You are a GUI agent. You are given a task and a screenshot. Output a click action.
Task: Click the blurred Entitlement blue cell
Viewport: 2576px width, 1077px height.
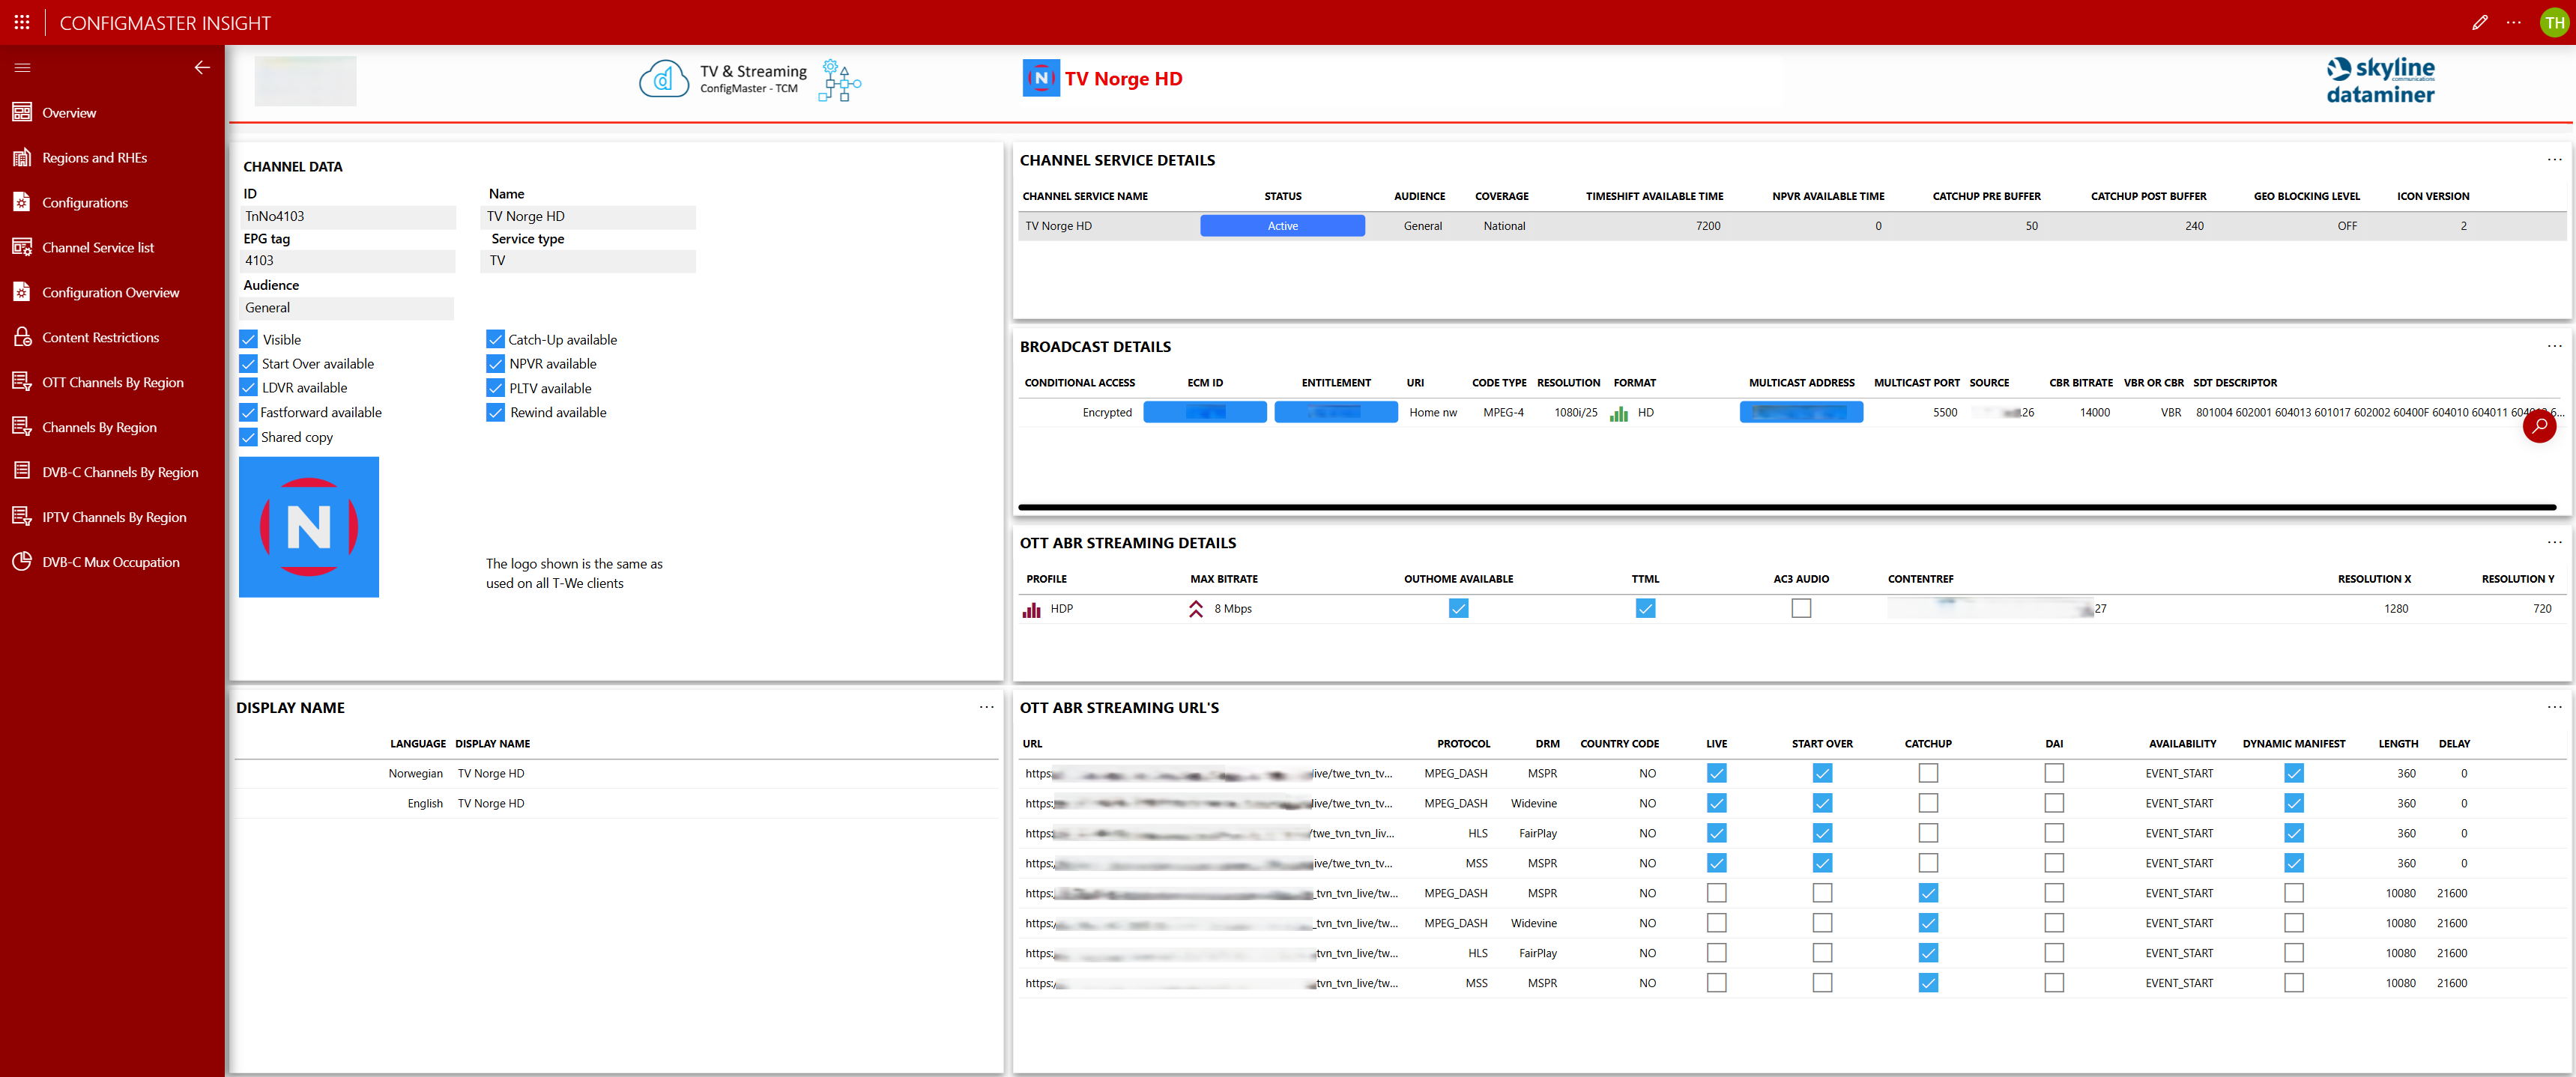pos(1336,412)
